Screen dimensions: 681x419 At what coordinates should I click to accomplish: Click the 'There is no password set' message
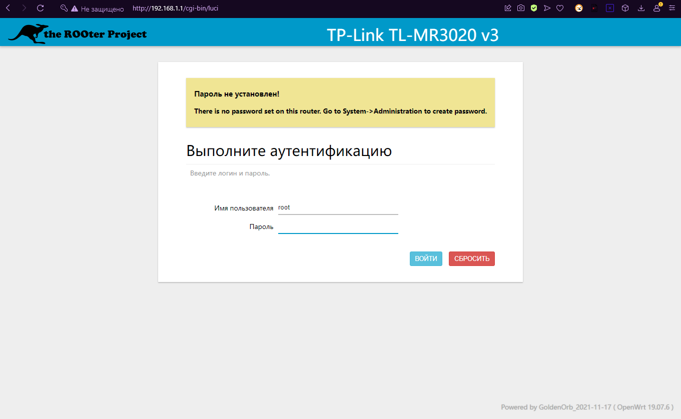(x=340, y=111)
